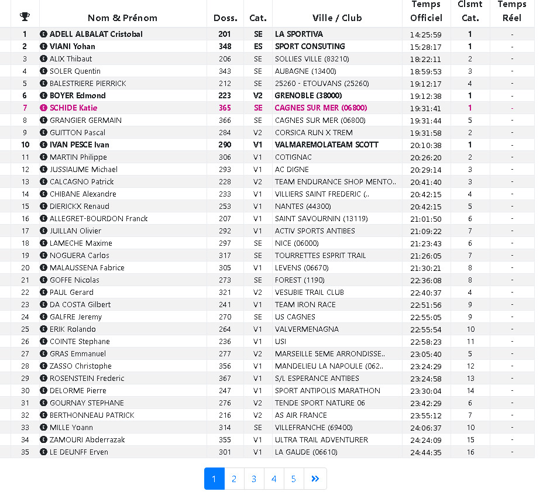The image size is (550, 495).
Task: Go to results page 2
Action: click(x=234, y=479)
